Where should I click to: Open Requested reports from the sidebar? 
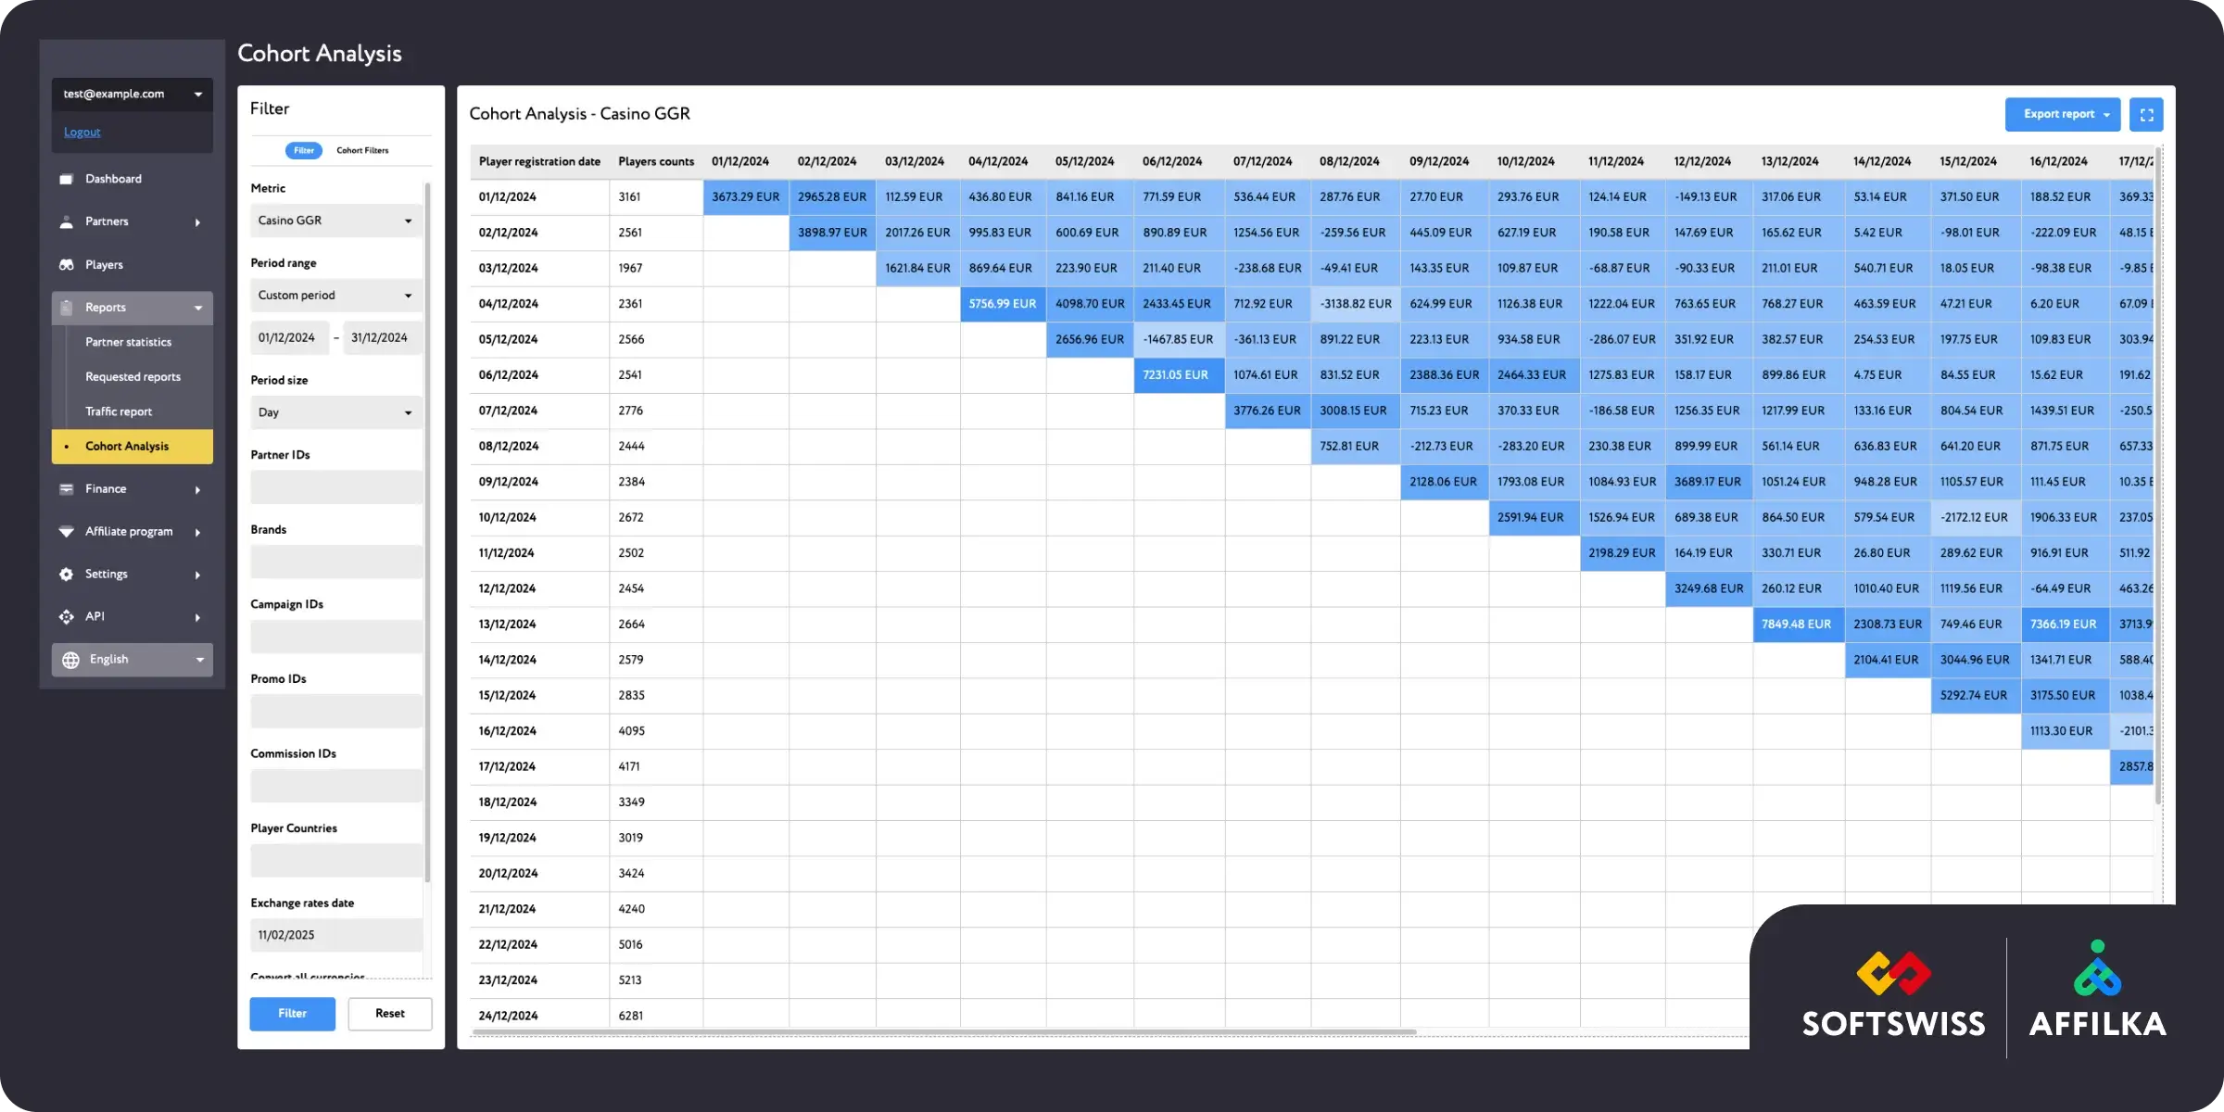coord(133,376)
